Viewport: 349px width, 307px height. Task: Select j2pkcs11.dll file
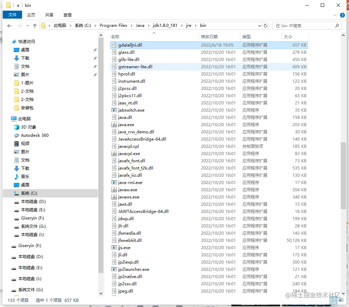pyautogui.click(x=130, y=95)
